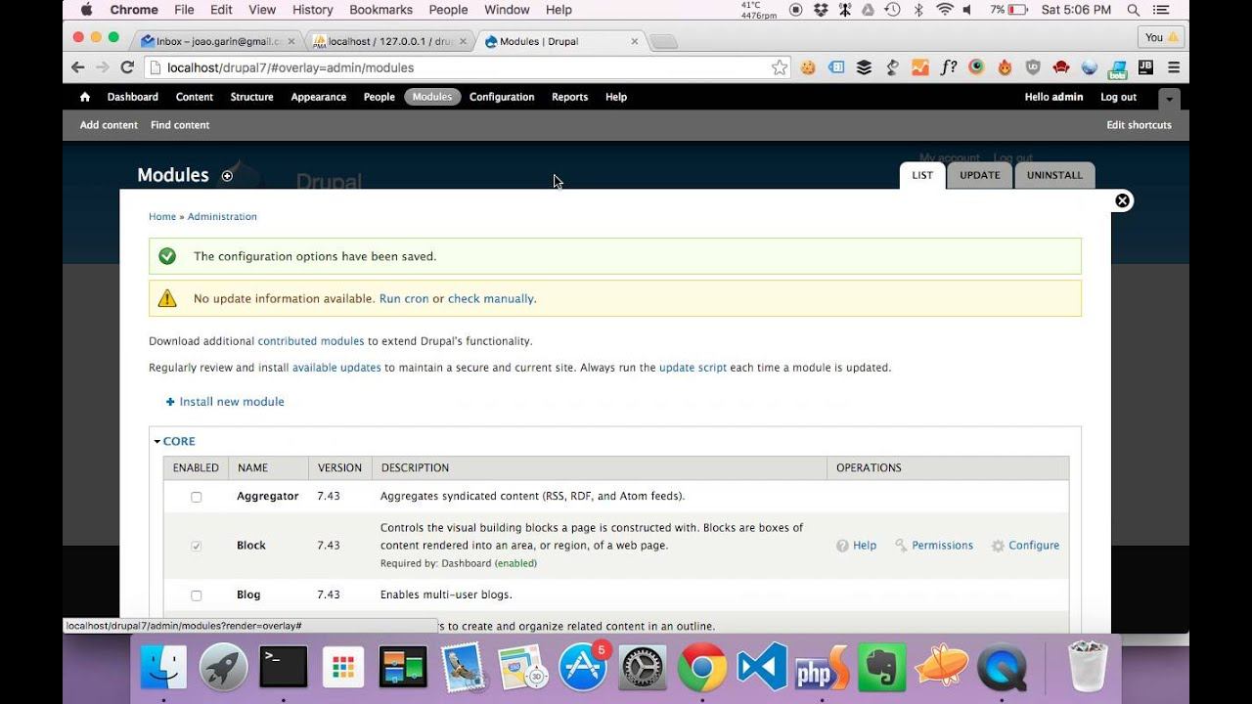Click the Edit shortcuts link

[1139, 125]
